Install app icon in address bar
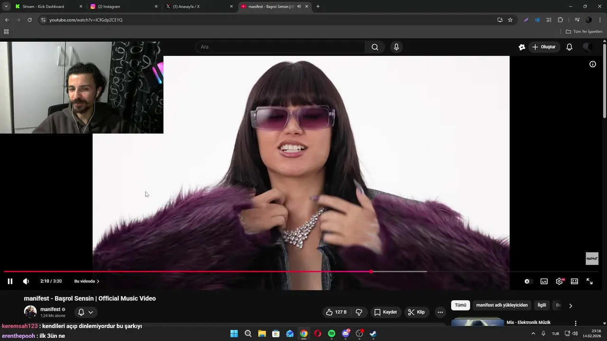The height and width of the screenshot is (341, 607). 500,20
